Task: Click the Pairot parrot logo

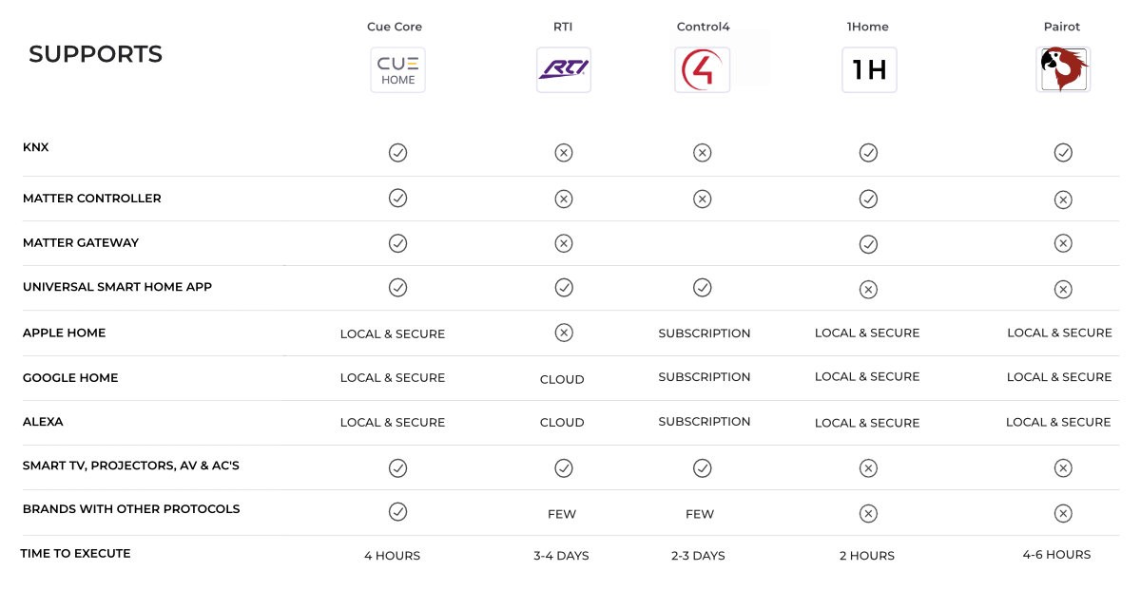Action: [1063, 70]
